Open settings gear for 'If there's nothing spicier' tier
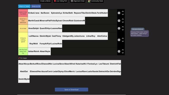This screenshot has height=95, width=169. (119, 40)
